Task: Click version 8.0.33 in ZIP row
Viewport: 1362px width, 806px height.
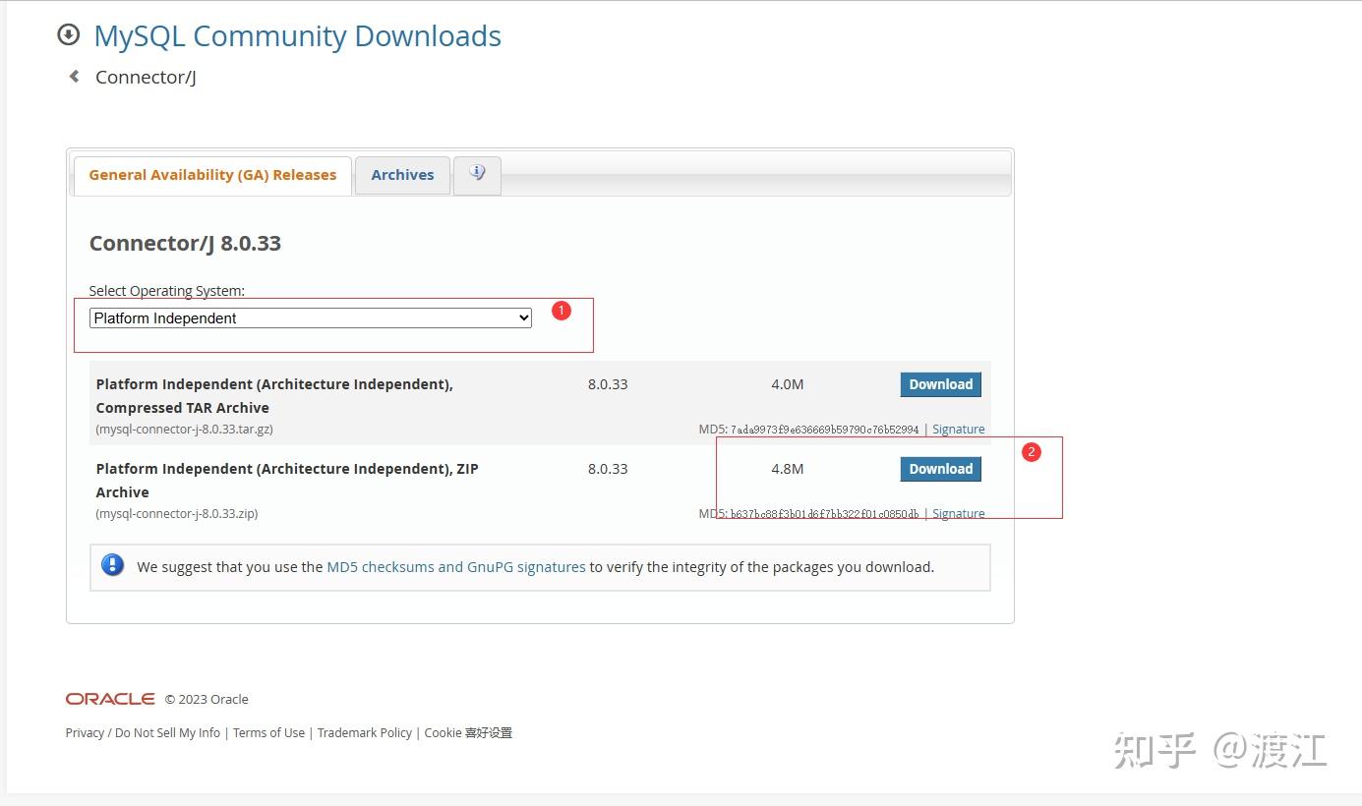Action: (608, 469)
